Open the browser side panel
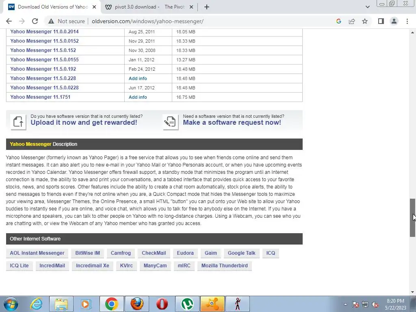The height and width of the screenshot is (312, 416). 381,21
